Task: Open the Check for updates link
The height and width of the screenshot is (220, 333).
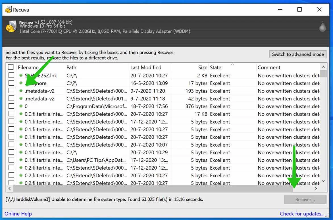Action: (302, 214)
